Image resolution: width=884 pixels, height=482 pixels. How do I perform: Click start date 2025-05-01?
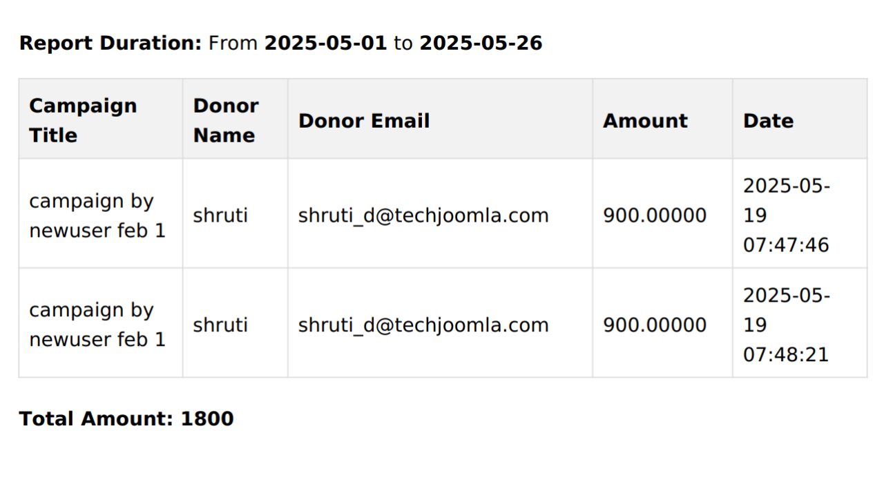coord(326,44)
